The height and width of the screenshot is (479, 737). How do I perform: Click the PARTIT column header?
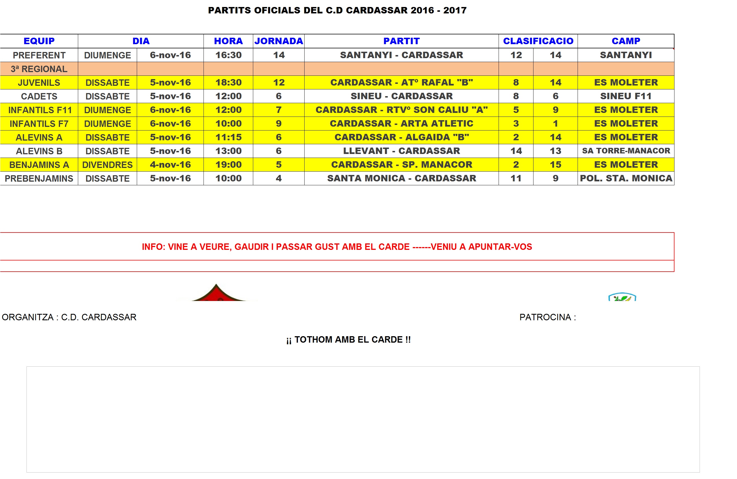[x=401, y=41]
